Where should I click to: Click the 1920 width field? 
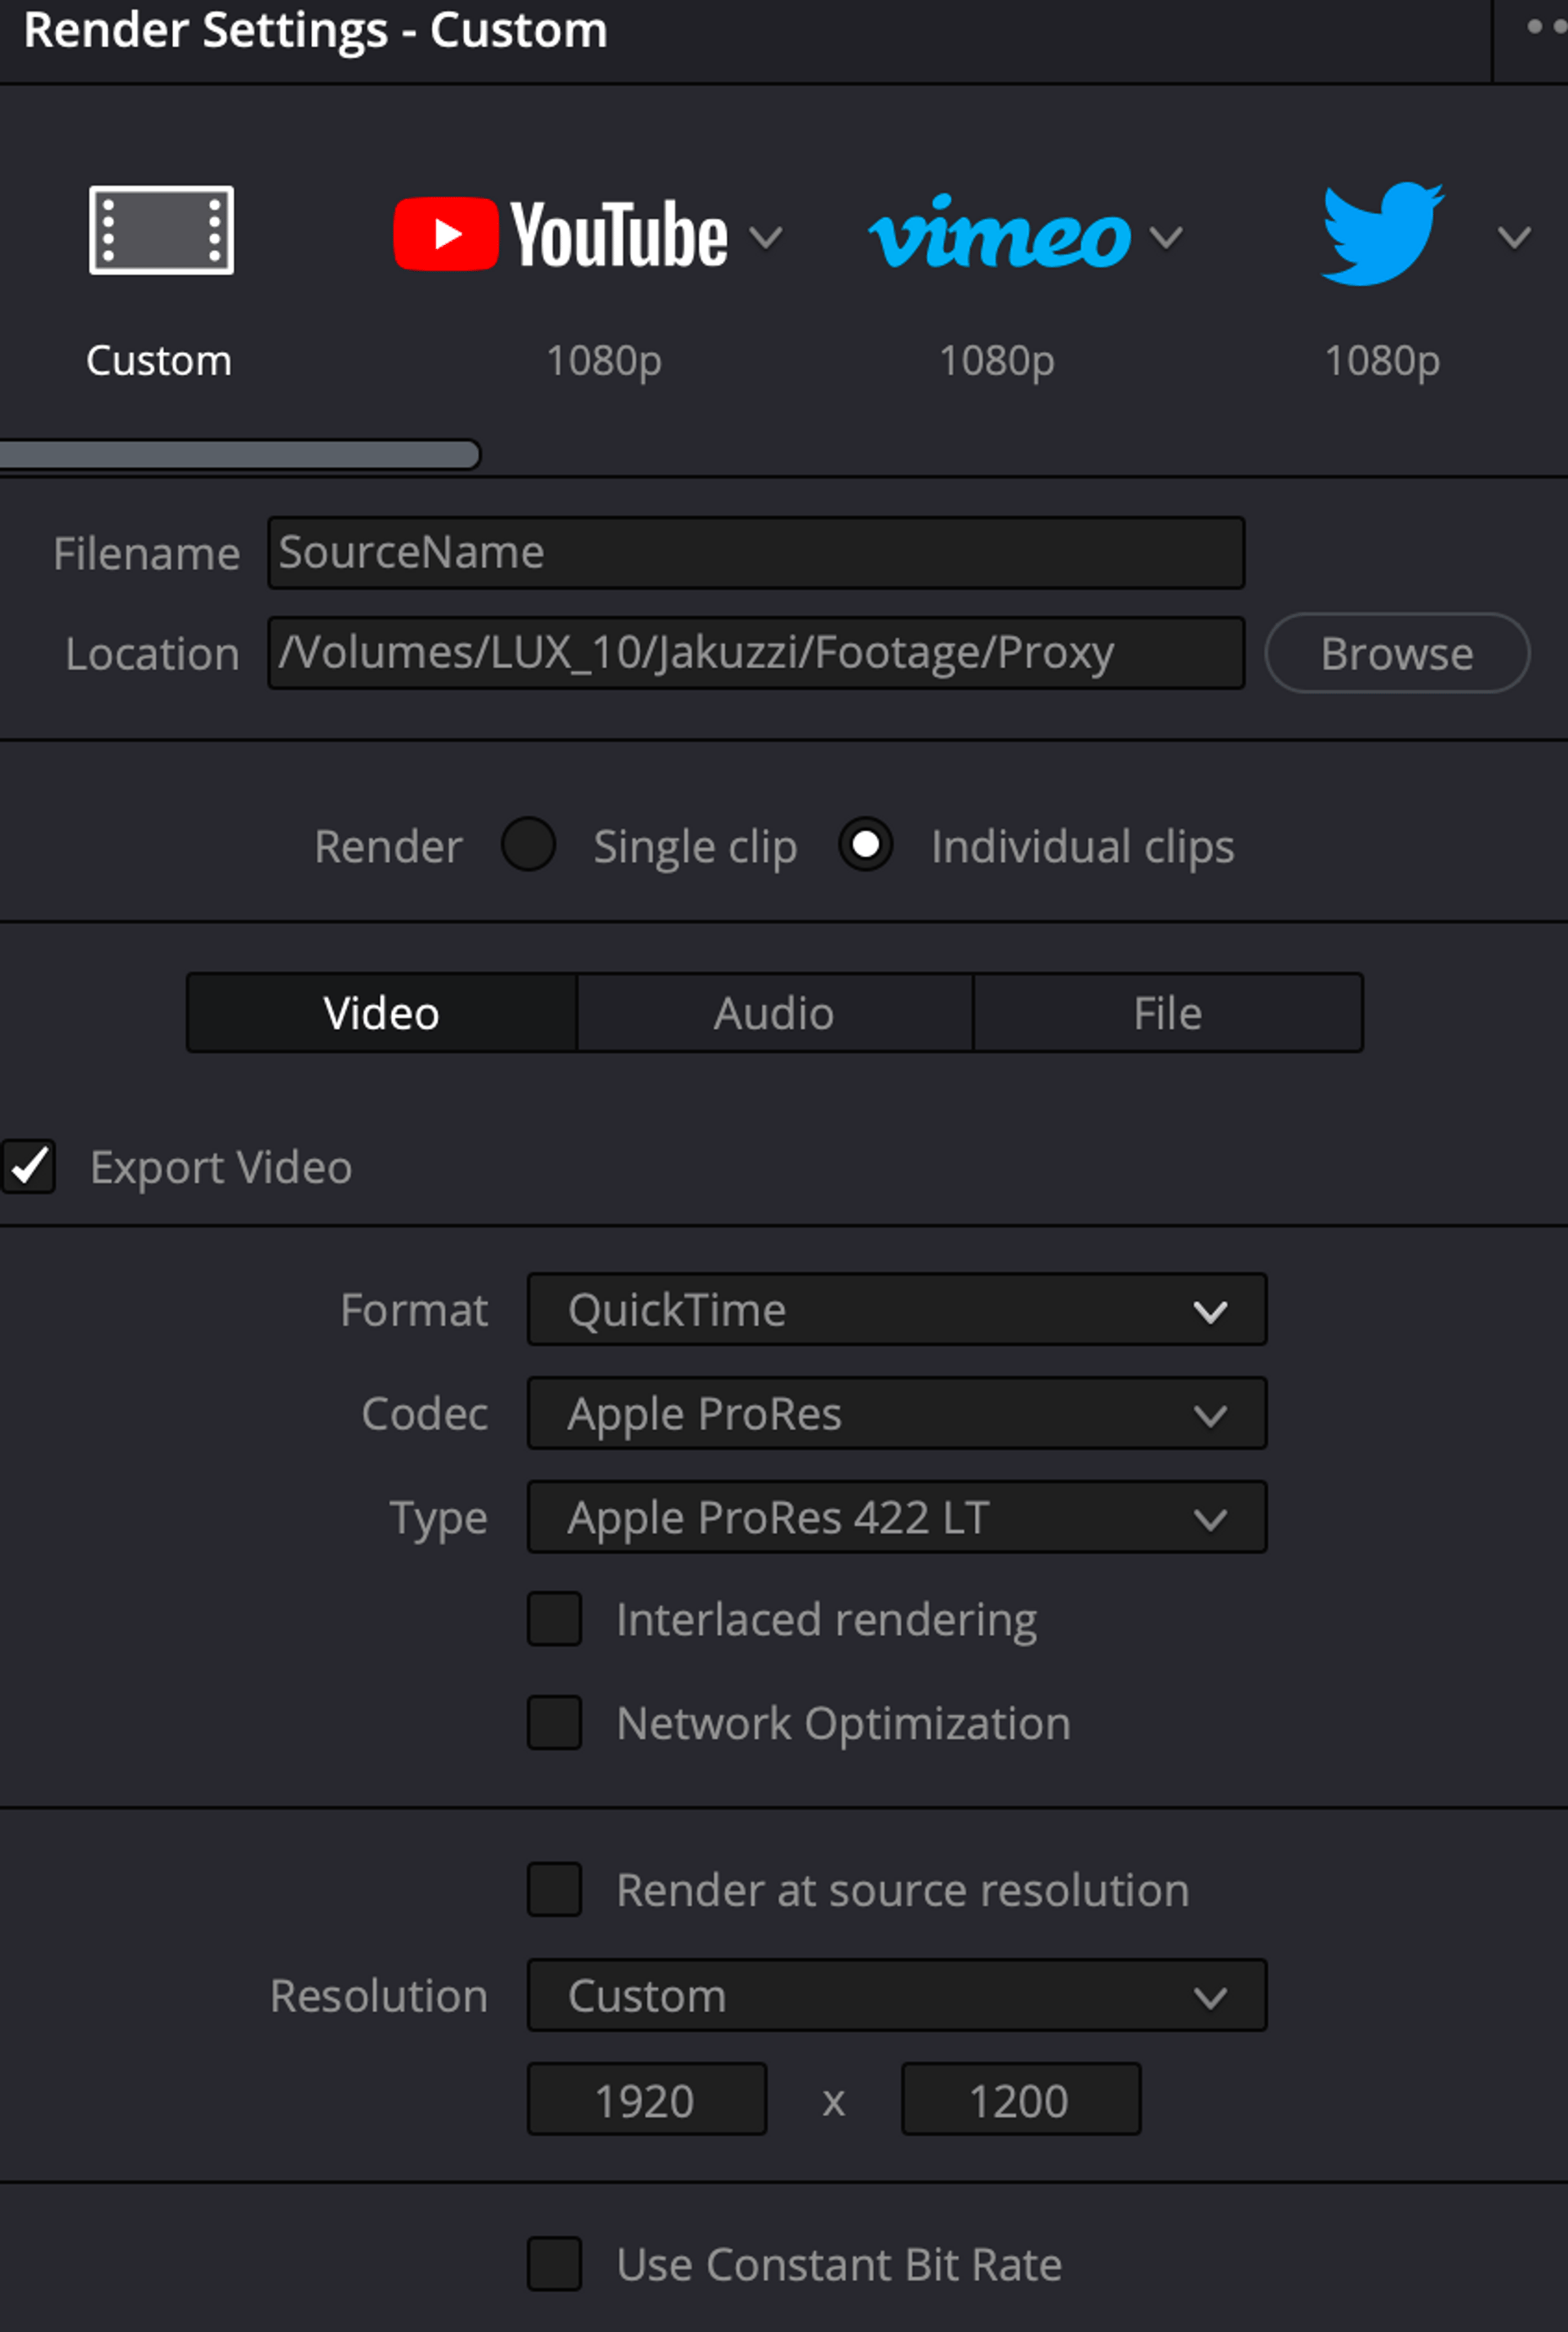647,2099
